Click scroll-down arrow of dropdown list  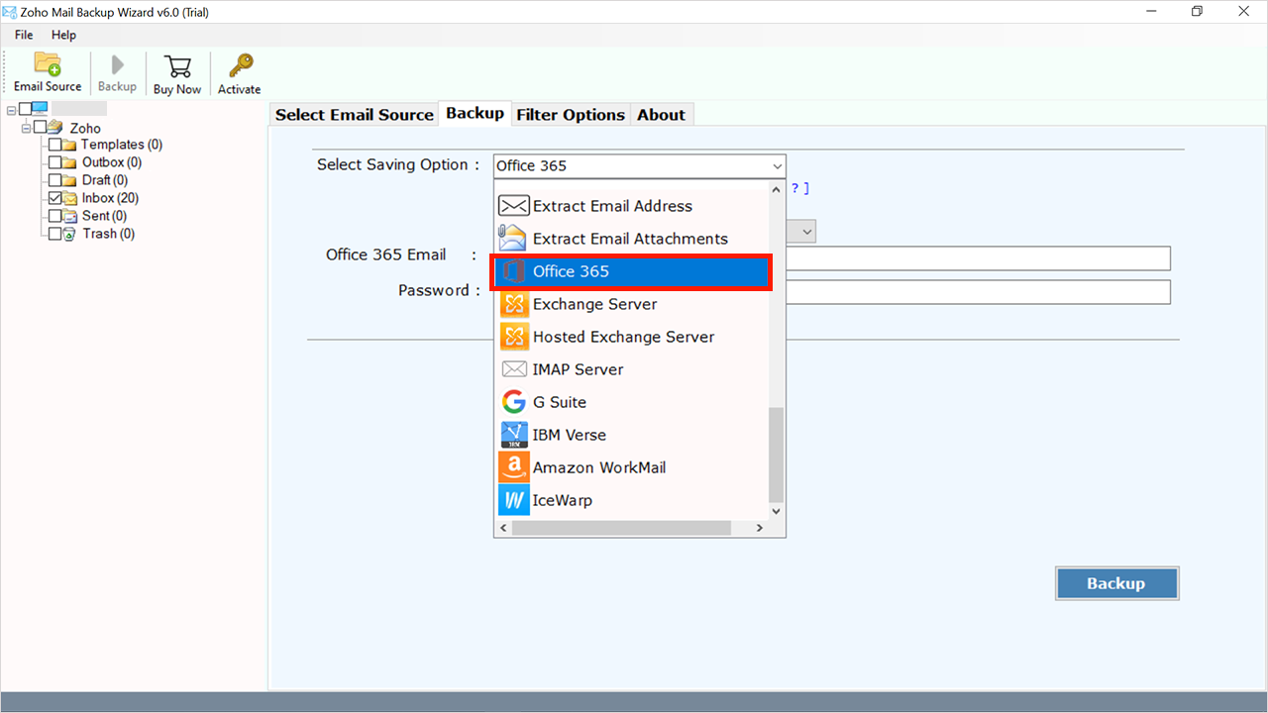click(x=777, y=511)
